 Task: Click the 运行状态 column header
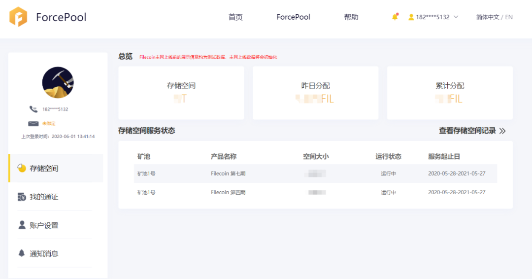click(388, 156)
